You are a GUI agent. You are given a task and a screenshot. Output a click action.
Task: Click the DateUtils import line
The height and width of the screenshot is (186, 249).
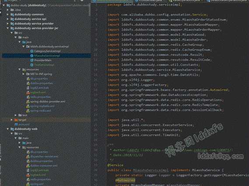(154, 75)
